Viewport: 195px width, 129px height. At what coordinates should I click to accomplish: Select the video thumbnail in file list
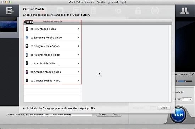point(9,25)
